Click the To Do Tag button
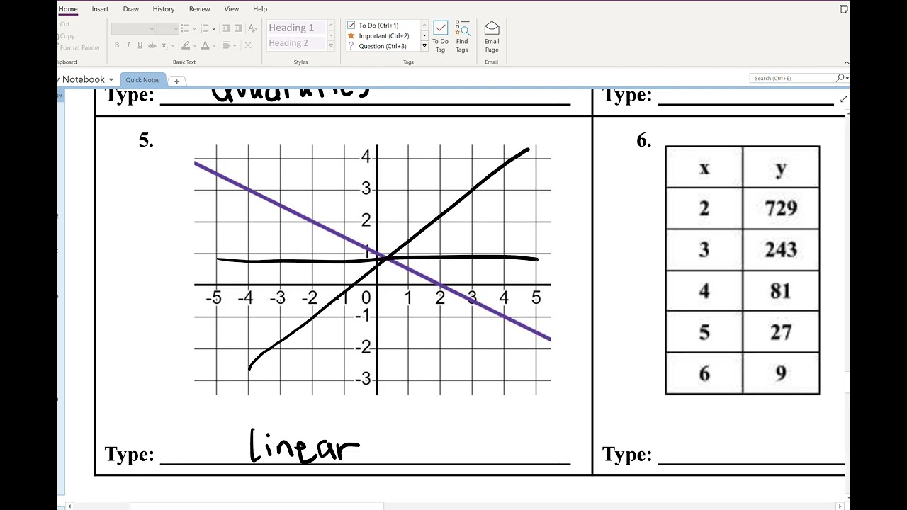The height and width of the screenshot is (510, 907). pyautogui.click(x=440, y=37)
